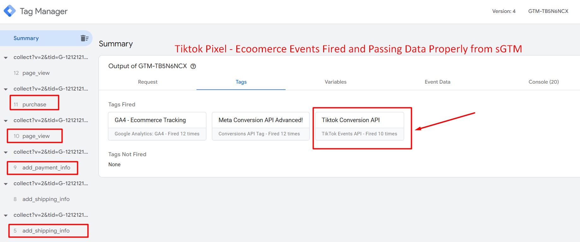Open the Tiktok Conversion API tag card

(359, 126)
